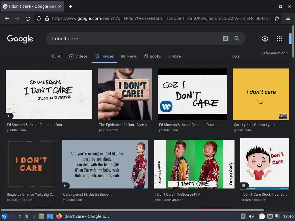Switch to the Books tab

[153, 56]
